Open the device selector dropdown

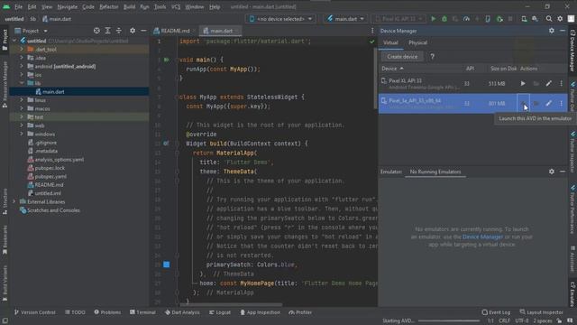tap(280, 19)
